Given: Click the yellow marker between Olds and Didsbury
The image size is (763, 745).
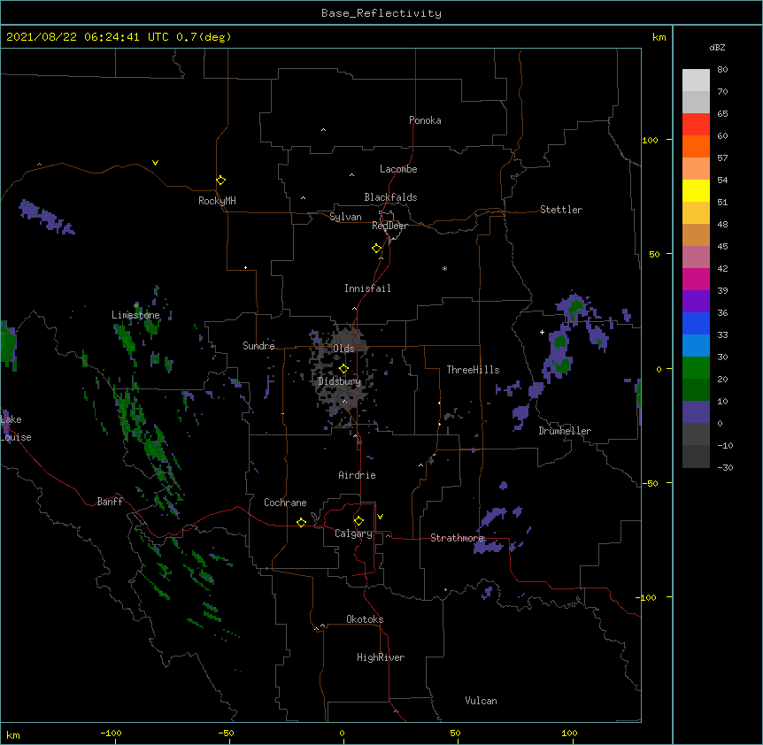Looking at the screenshot, I should (343, 368).
